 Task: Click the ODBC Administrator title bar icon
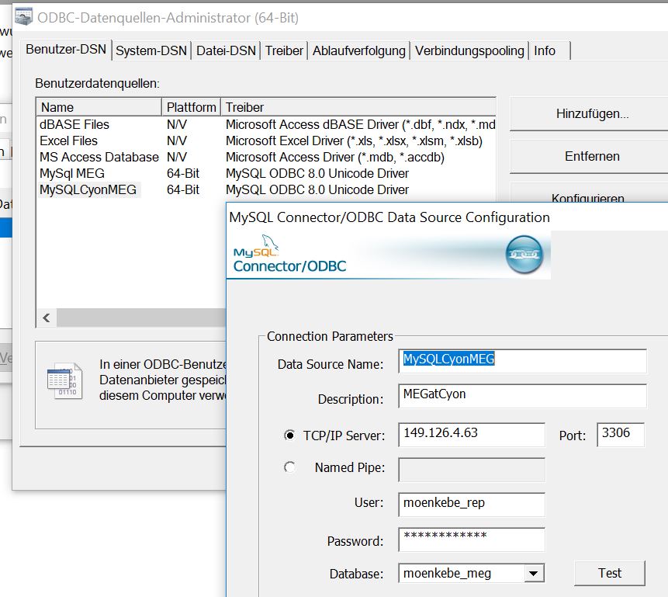coord(26,17)
